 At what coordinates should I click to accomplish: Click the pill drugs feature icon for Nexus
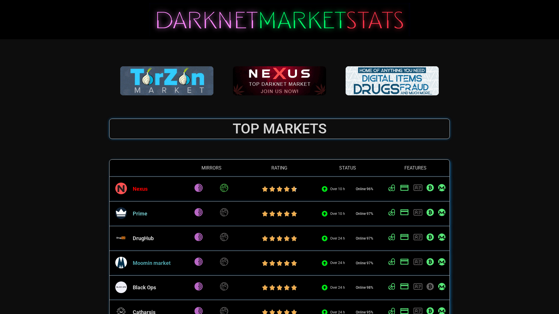click(392, 188)
